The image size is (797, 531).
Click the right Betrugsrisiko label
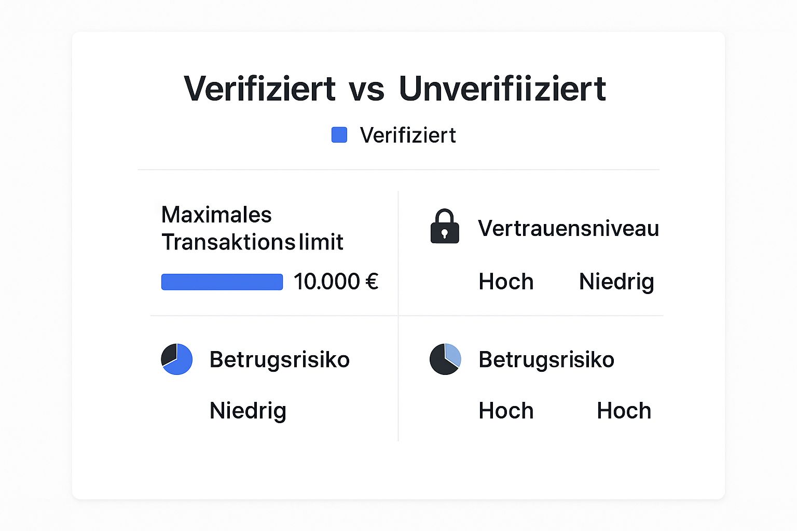point(546,359)
